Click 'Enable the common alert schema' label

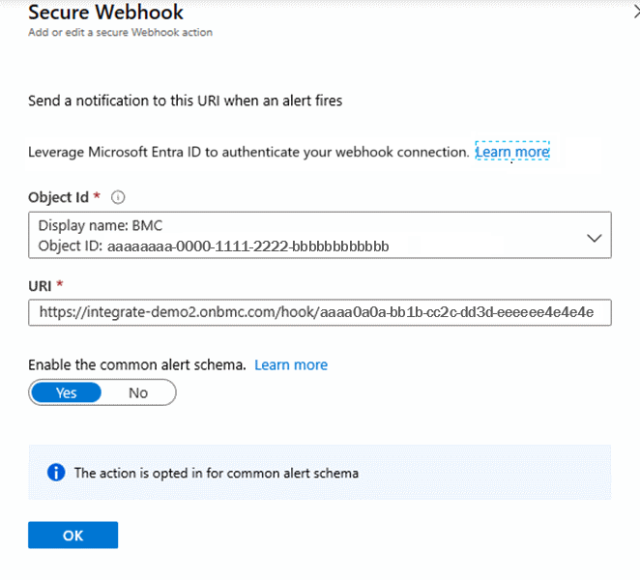click(x=137, y=364)
